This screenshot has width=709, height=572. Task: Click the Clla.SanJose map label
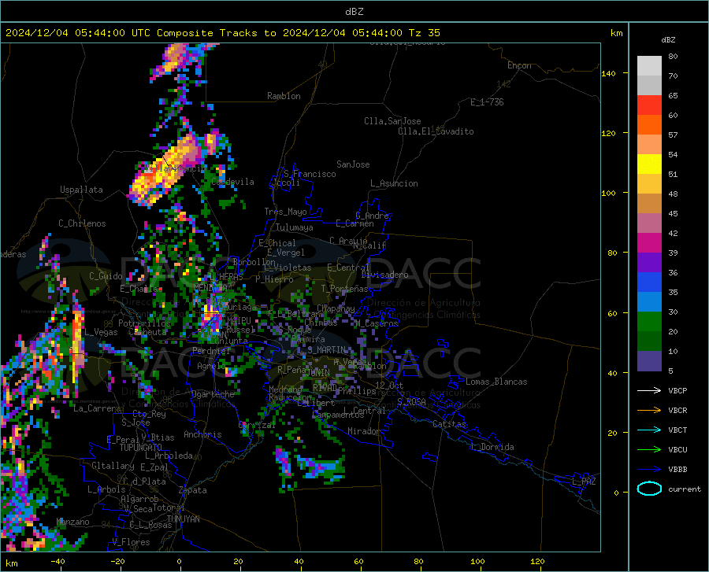[x=392, y=121]
